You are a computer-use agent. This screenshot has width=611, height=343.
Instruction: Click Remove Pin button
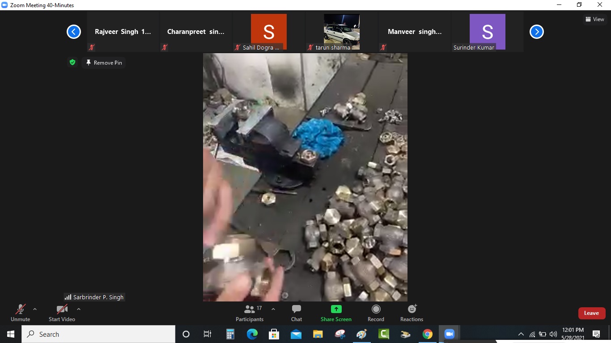pos(104,63)
